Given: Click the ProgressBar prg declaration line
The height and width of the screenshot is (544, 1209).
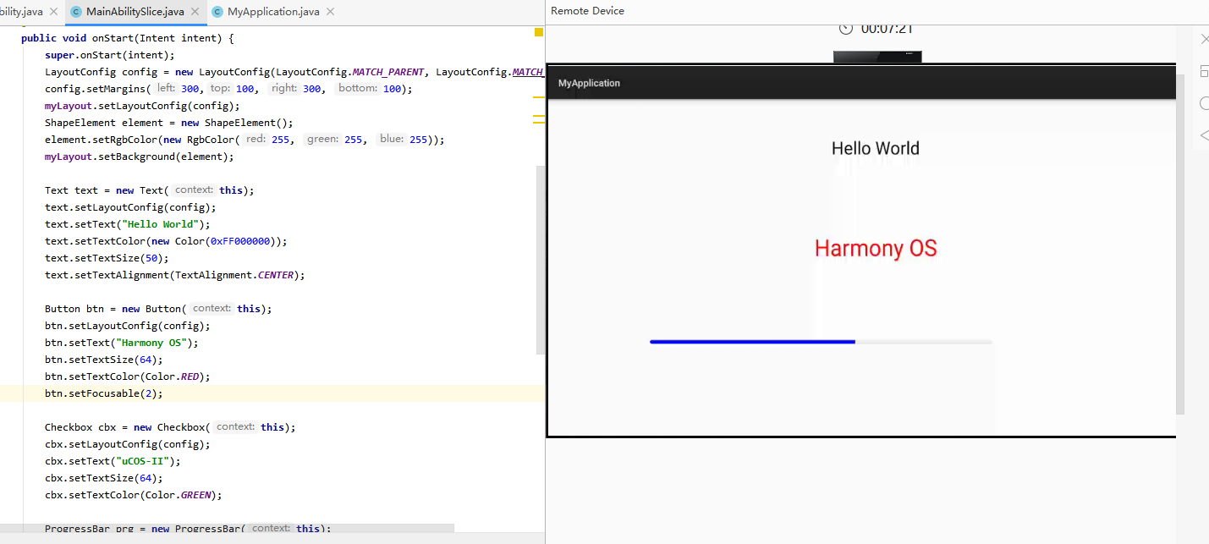Looking at the screenshot, I should [188, 529].
